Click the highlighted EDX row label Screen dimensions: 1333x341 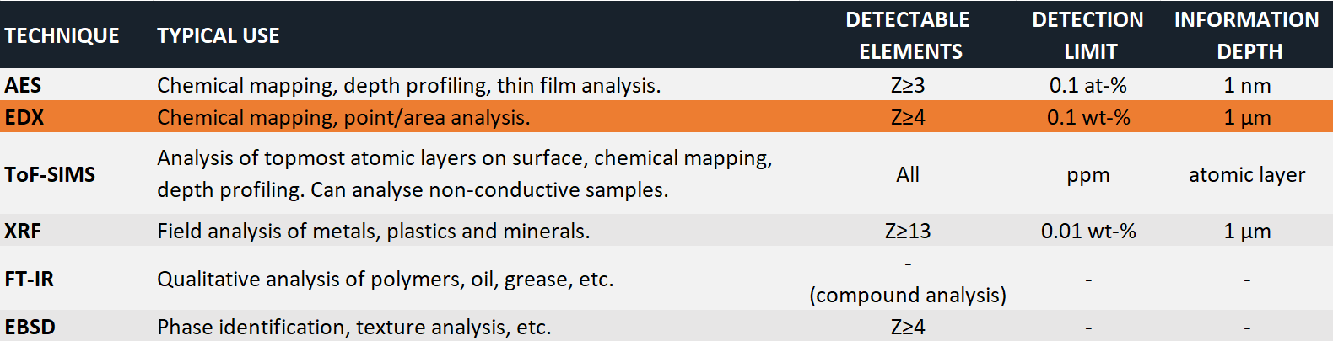(x=24, y=117)
